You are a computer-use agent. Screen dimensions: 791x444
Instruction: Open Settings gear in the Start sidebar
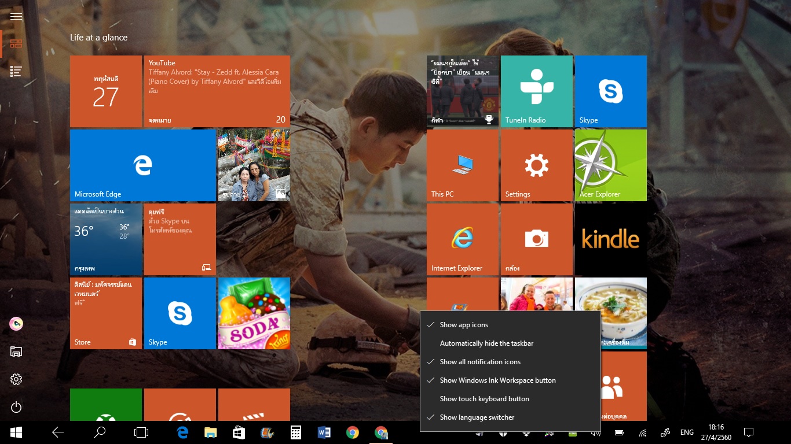point(16,379)
